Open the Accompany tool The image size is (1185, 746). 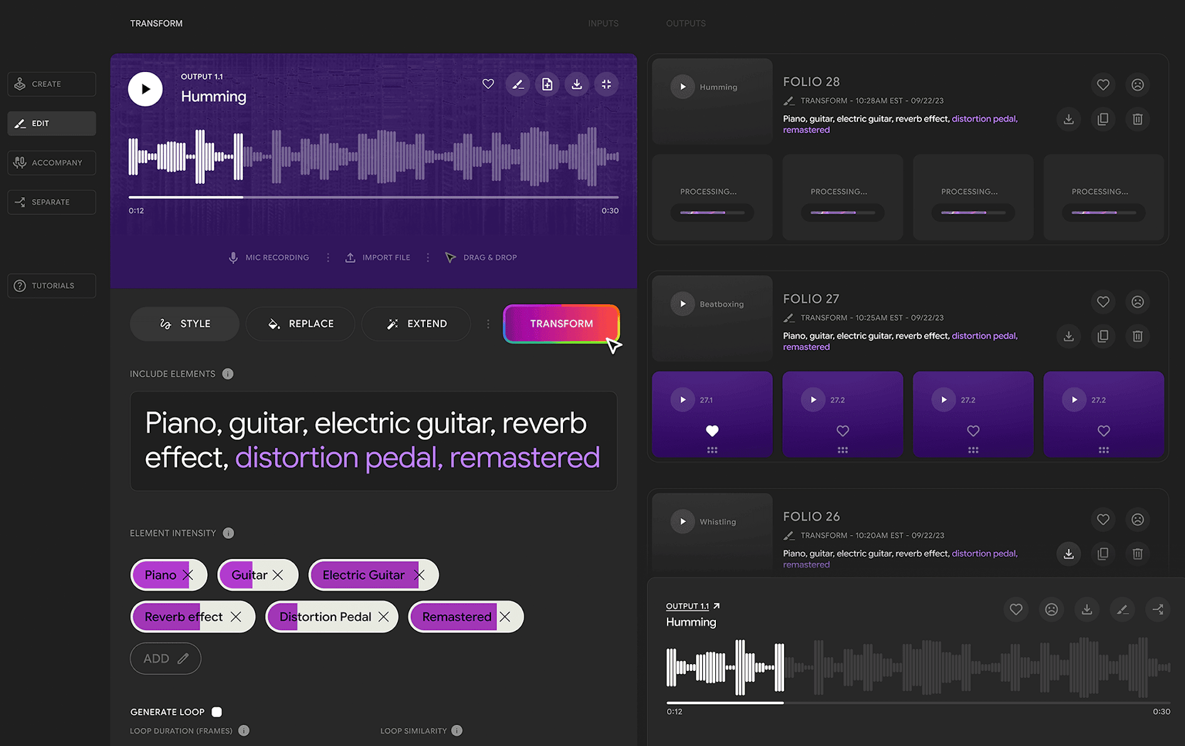51,162
